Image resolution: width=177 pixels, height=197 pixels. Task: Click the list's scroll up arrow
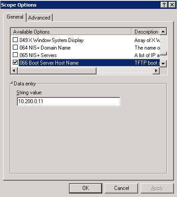(x=163, y=31)
